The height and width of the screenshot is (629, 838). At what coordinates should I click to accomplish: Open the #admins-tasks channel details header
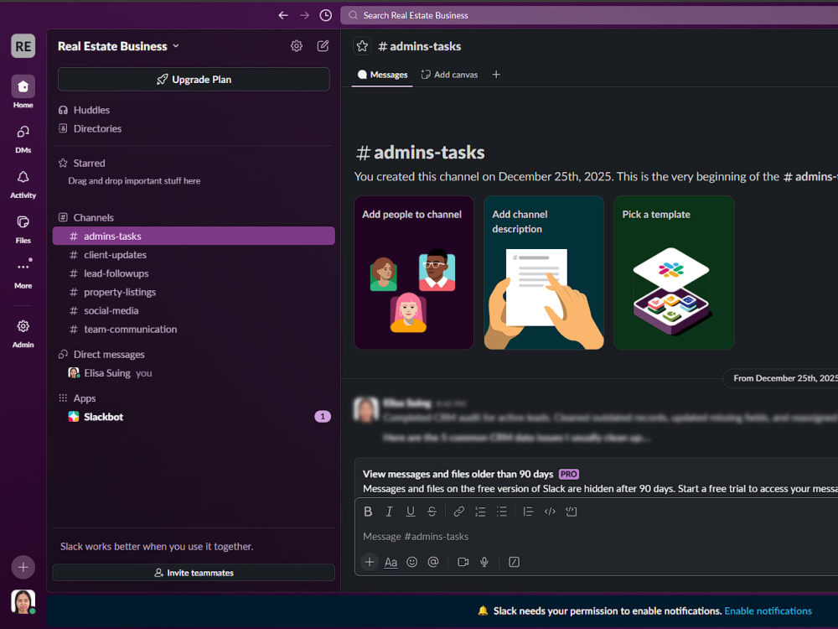click(x=420, y=46)
